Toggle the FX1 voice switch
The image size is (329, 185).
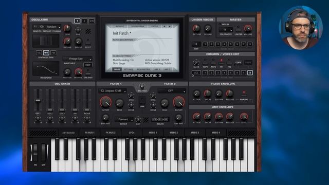click(221, 63)
